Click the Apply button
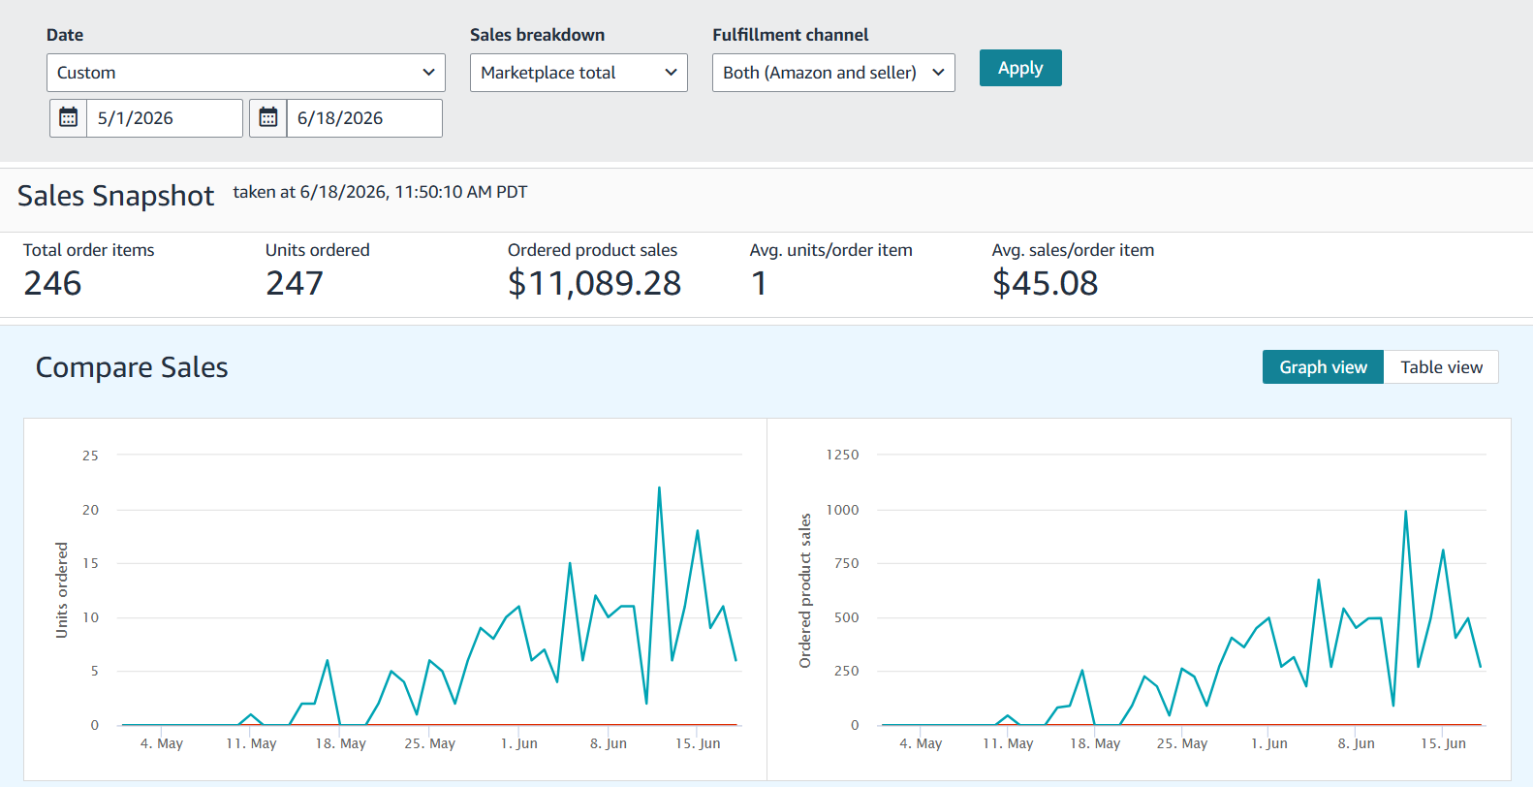1533x787 pixels. click(x=1020, y=68)
